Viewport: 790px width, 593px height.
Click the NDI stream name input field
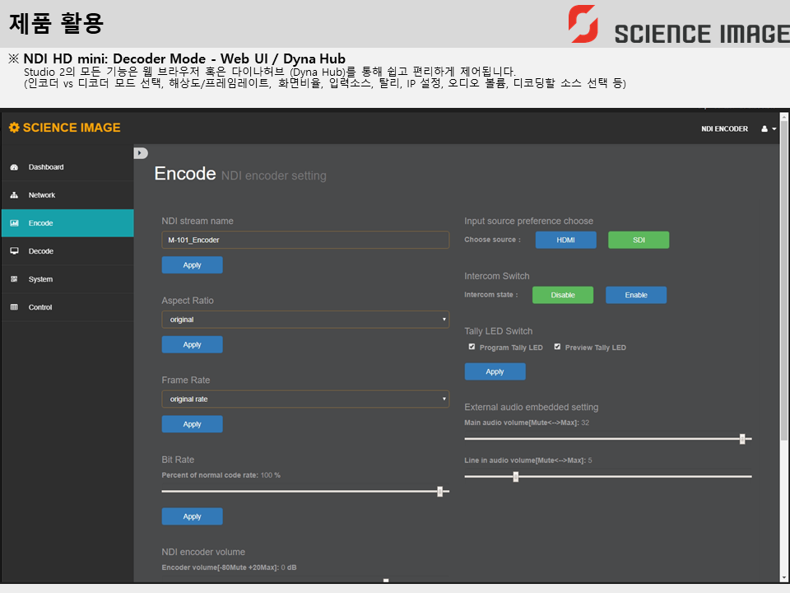point(305,240)
